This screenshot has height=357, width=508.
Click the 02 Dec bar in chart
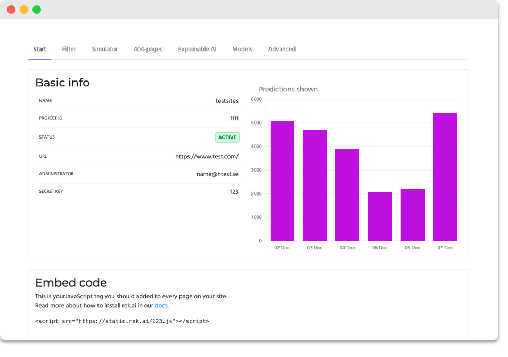click(x=282, y=181)
